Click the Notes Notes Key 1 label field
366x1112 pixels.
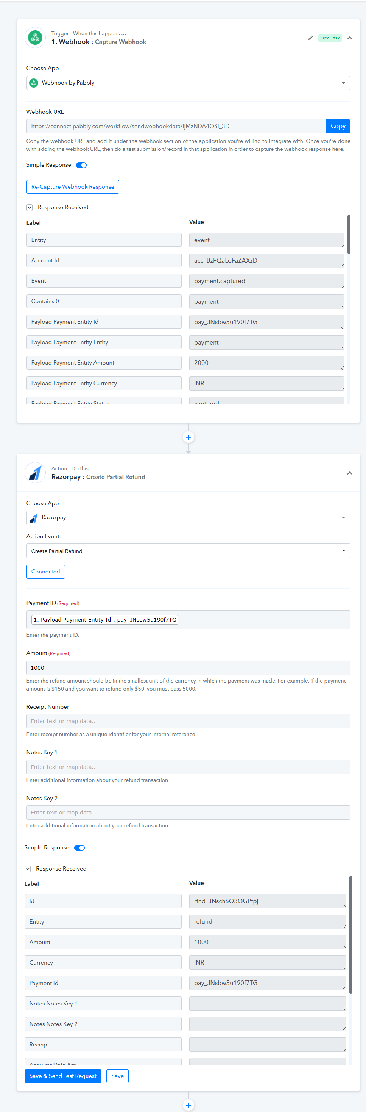coord(103,1003)
